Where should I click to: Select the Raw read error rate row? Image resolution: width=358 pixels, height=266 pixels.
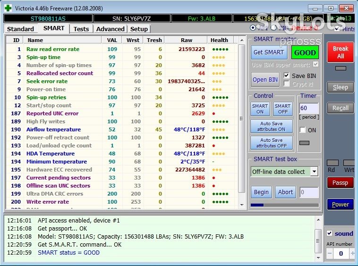[x=122, y=49]
